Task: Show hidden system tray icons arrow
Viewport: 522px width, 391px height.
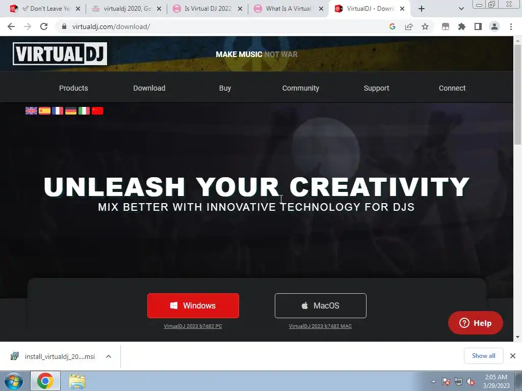Action: point(433,381)
